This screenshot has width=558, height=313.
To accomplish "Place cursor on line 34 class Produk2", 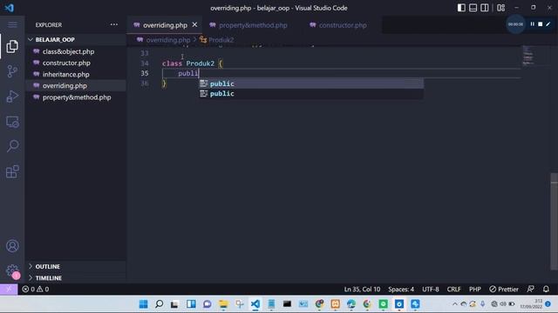I will pos(193,63).
